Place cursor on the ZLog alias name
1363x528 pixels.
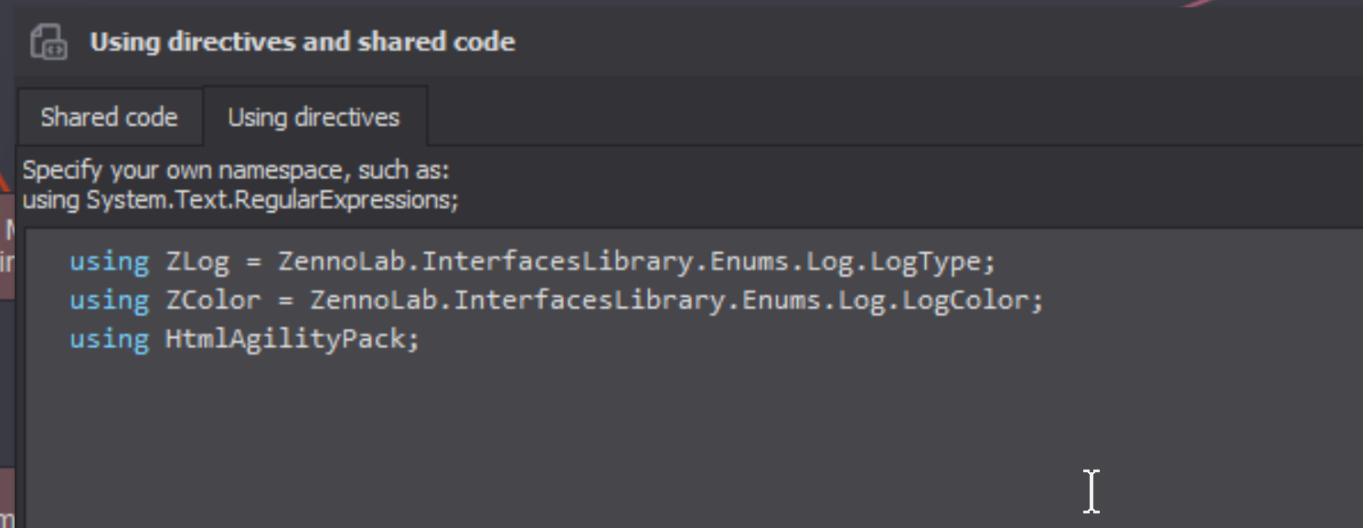tap(197, 262)
